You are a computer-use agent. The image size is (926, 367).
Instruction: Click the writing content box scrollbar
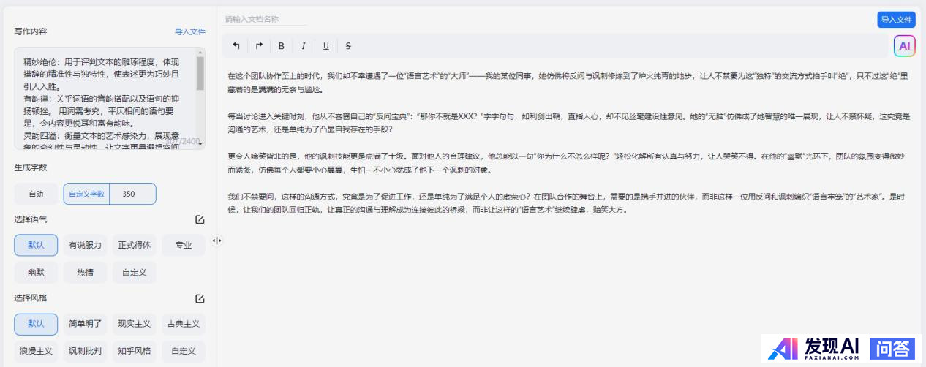click(x=200, y=73)
